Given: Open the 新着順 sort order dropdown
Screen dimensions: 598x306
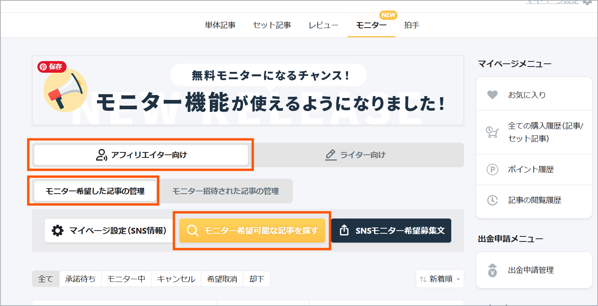Looking at the screenshot, I should 440,279.
